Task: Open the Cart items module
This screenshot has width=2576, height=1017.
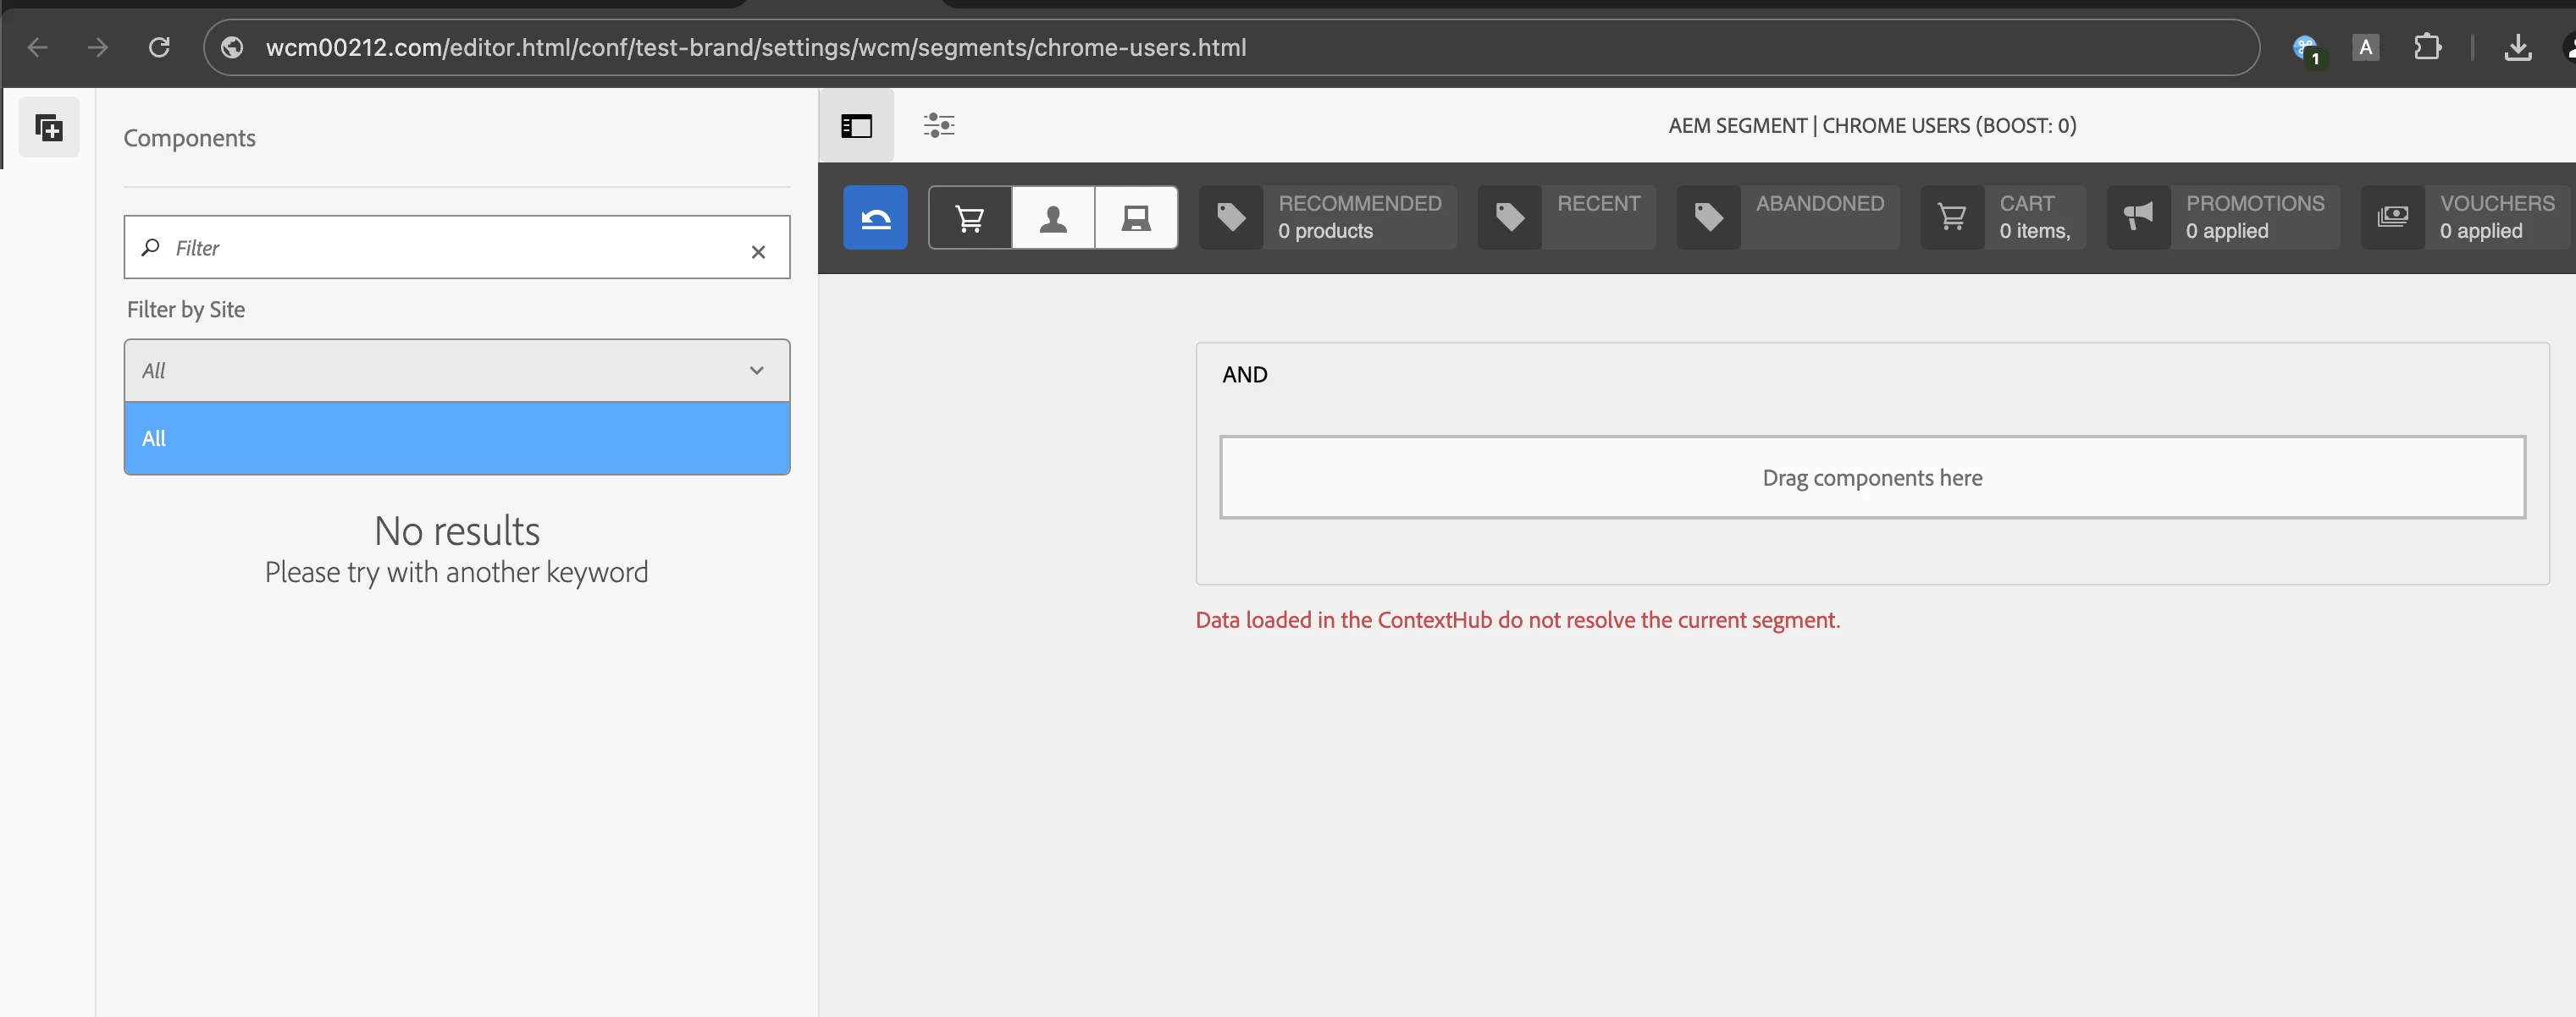Action: (2003, 217)
